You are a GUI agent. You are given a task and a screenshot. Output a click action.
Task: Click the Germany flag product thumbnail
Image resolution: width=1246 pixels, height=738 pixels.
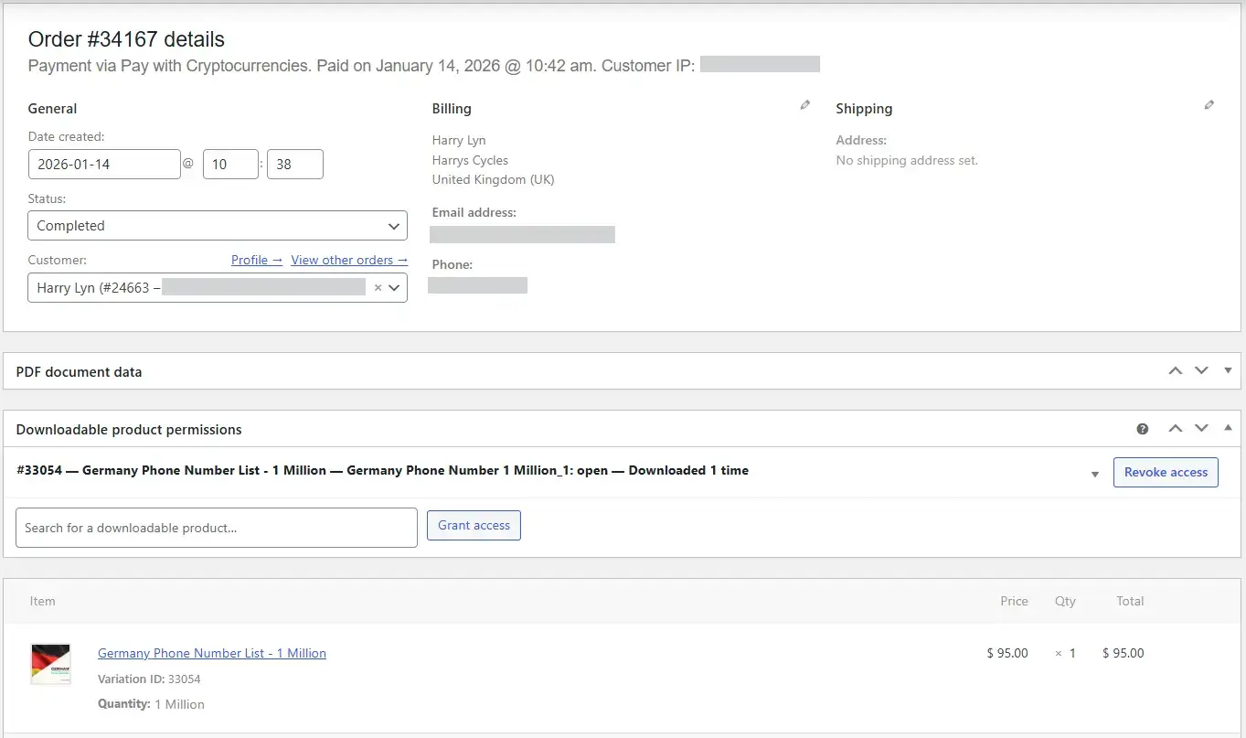click(51, 664)
